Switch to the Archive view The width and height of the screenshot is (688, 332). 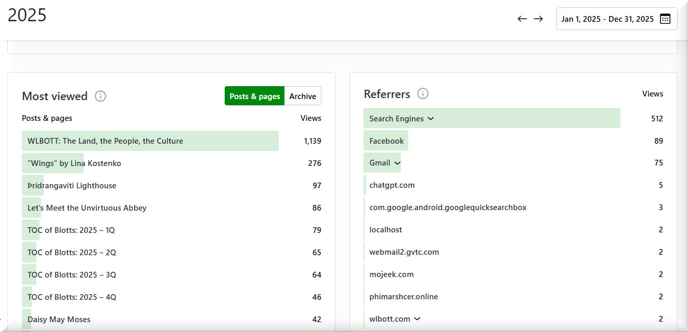click(x=303, y=96)
